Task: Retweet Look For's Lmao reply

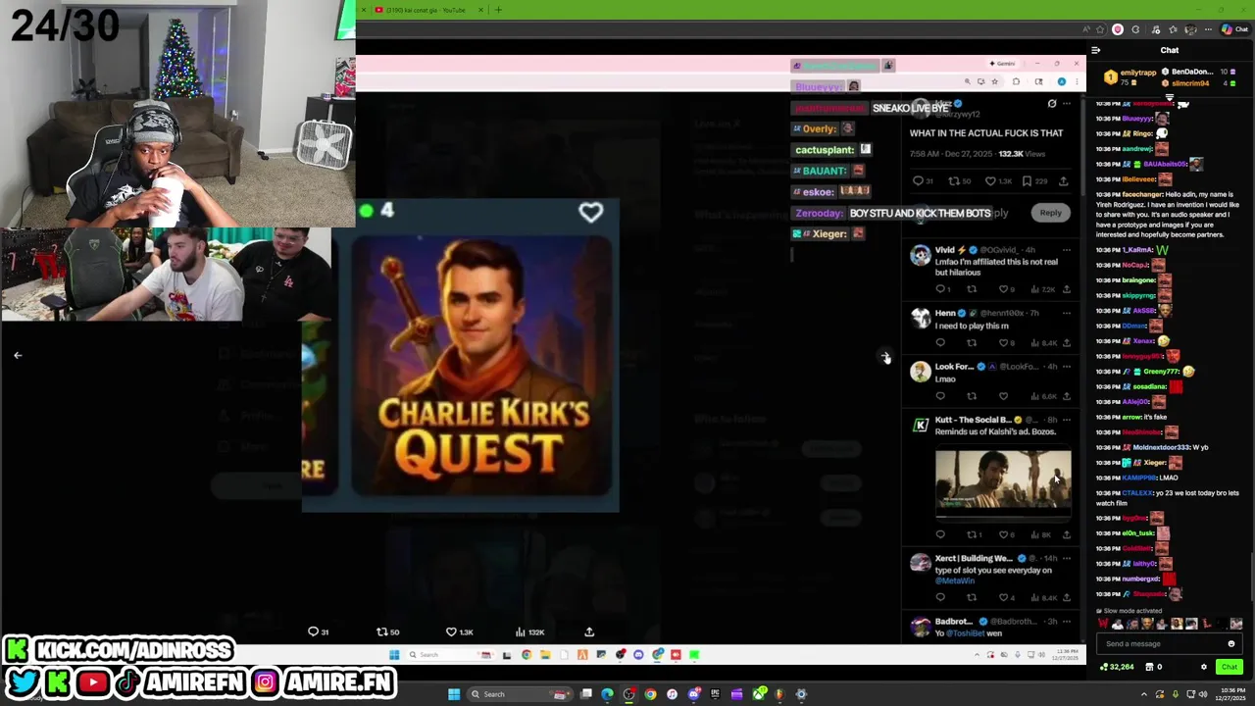Action: [x=972, y=396]
